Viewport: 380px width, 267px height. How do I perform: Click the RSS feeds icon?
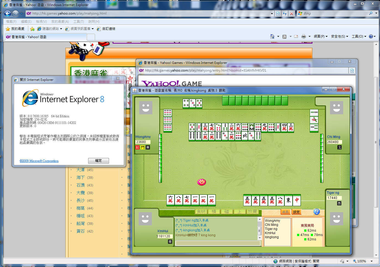coord(284,36)
